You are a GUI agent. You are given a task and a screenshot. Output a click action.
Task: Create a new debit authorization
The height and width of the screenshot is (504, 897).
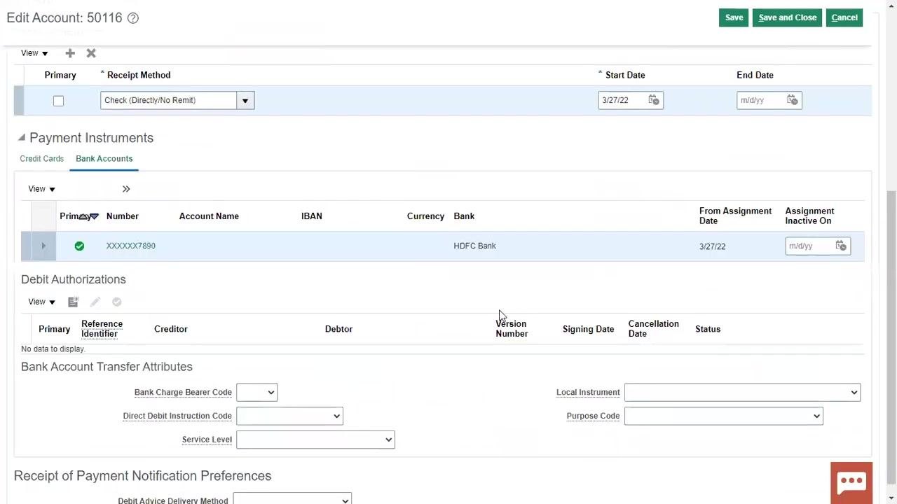pos(73,302)
